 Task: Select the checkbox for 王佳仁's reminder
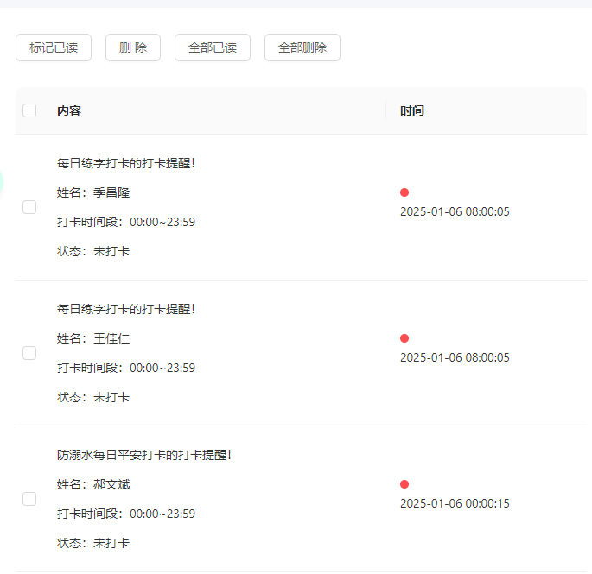29,353
